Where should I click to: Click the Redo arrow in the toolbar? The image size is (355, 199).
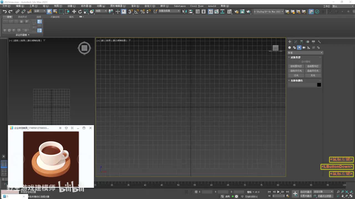11,11
